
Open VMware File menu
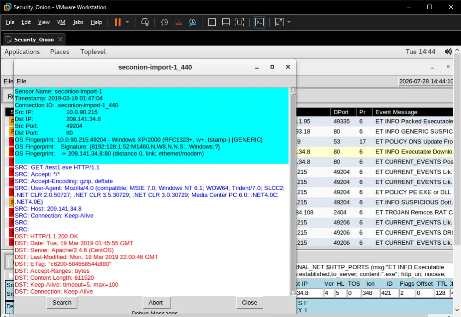tap(10, 22)
